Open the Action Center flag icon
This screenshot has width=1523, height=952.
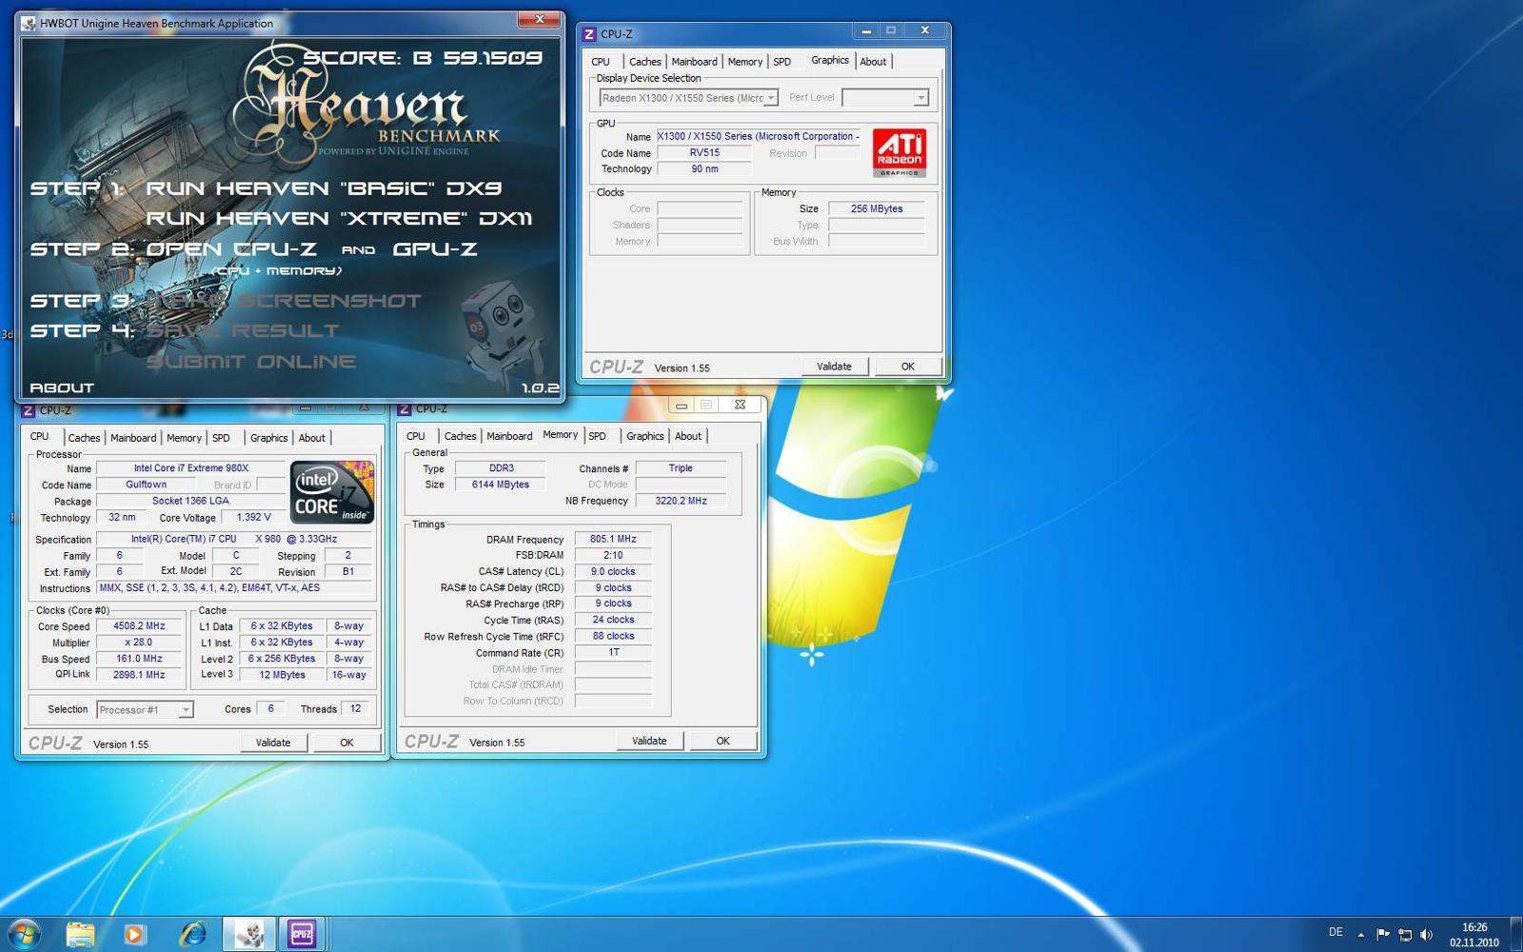1383,934
